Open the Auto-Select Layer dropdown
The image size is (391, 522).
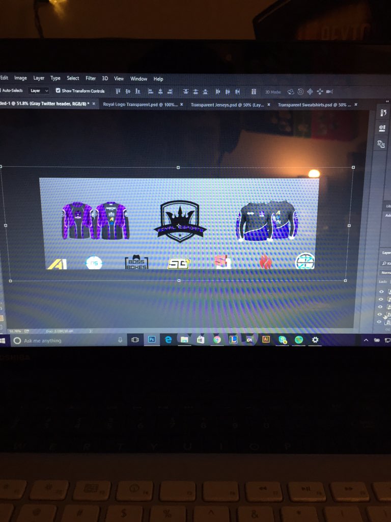click(x=39, y=91)
